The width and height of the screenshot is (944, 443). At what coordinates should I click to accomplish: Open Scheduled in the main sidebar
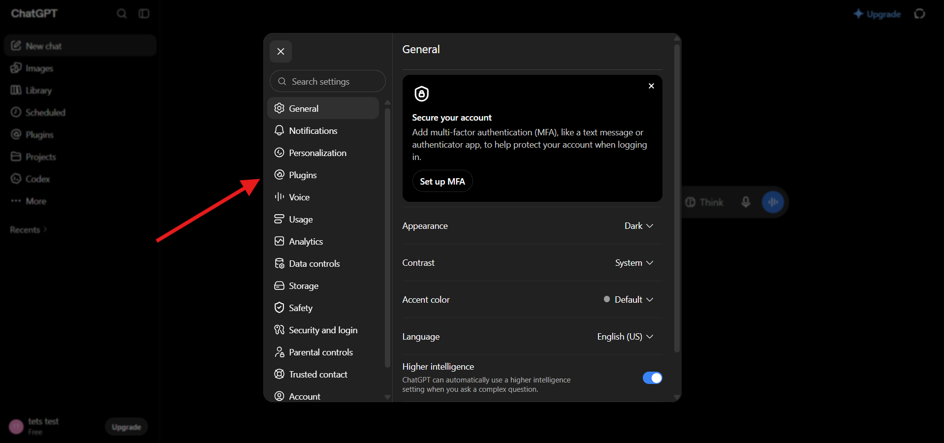(x=80, y=112)
